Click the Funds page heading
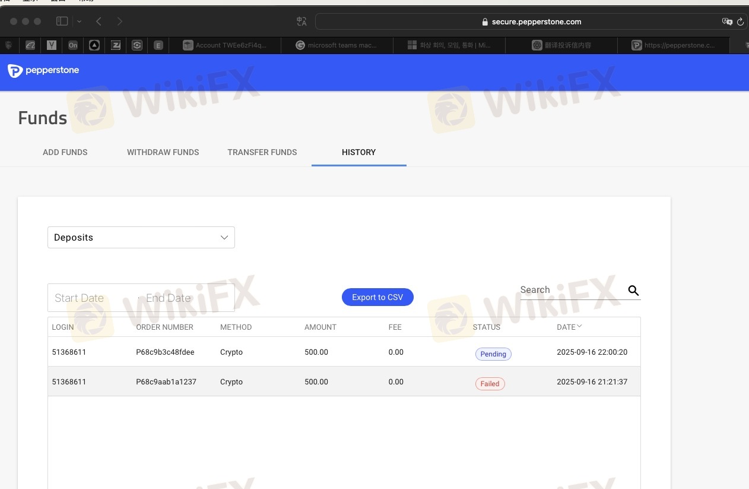 (43, 118)
